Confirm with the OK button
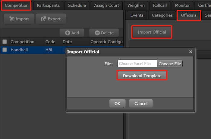This screenshot has width=211, height=139. (x=117, y=103)
